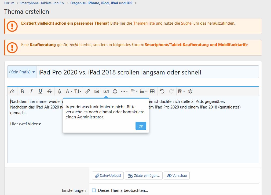The image size is (271, 195).
Task: Click the insert image icon
Action: 97,91
